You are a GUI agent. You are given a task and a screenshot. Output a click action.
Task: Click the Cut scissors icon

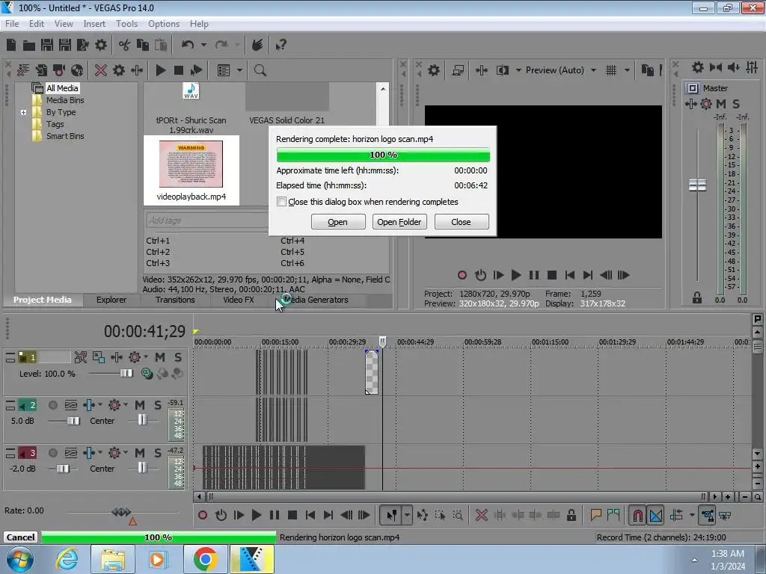click(x=125, y=45)
